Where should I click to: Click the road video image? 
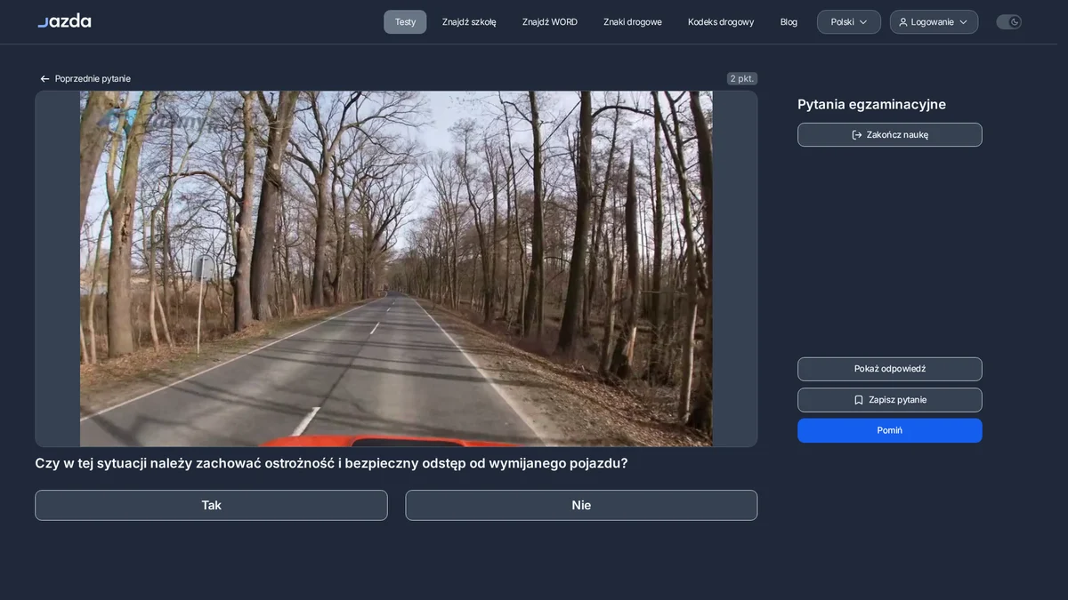(x=396, y=268)
